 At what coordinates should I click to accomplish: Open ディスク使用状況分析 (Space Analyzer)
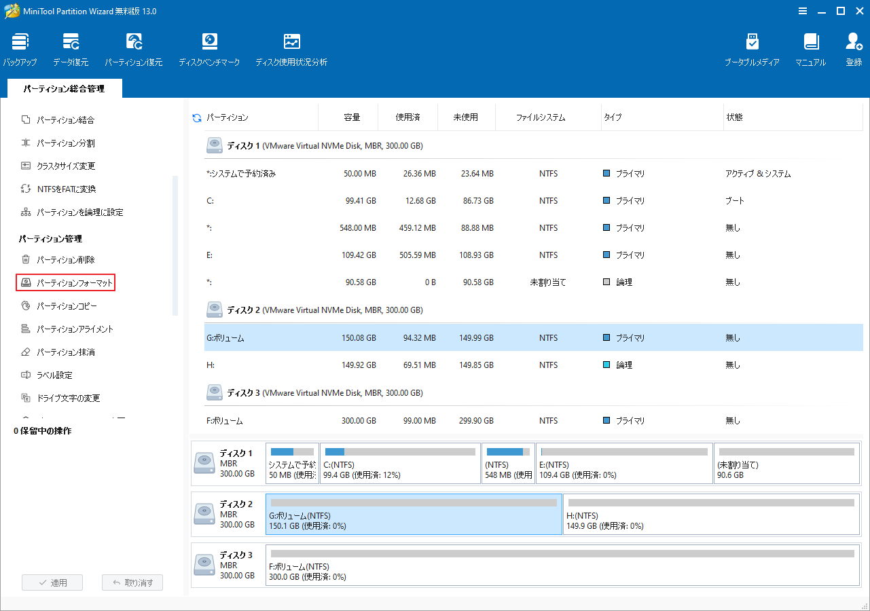[x=291, y=48]
